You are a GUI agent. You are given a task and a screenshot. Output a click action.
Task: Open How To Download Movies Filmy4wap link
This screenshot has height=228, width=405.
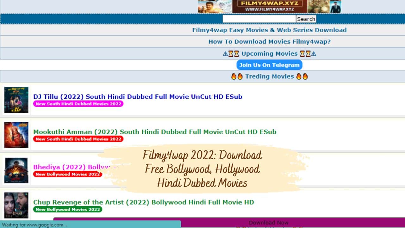[x=269, y=41]
